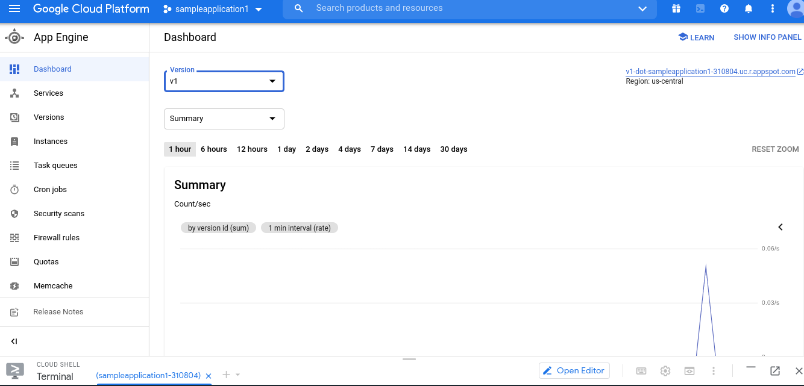This screenshot has height=386, width=804.
Task: Open Memcache in the sidebar
Action: click(x=75, y=286)
